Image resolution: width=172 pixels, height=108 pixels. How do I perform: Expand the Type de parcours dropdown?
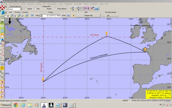(x=21, y=9)
